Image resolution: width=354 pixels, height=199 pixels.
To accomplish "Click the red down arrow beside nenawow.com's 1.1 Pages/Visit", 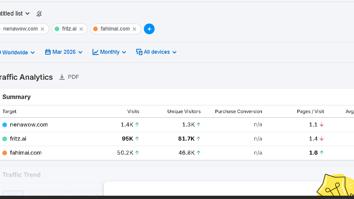I will pyautogui.click(x=321, y=125).
